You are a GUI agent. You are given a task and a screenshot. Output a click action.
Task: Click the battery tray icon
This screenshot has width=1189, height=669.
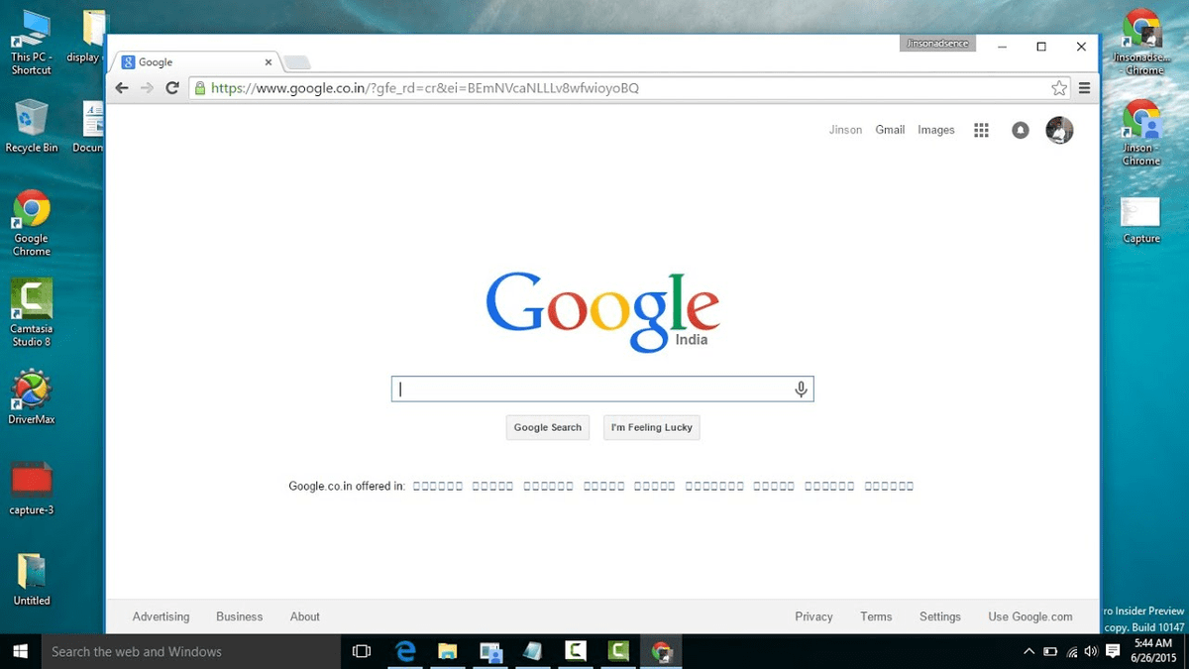(x=1050, y=651)
